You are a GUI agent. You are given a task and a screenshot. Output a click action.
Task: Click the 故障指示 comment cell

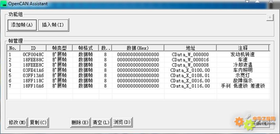tap(243, 81)
